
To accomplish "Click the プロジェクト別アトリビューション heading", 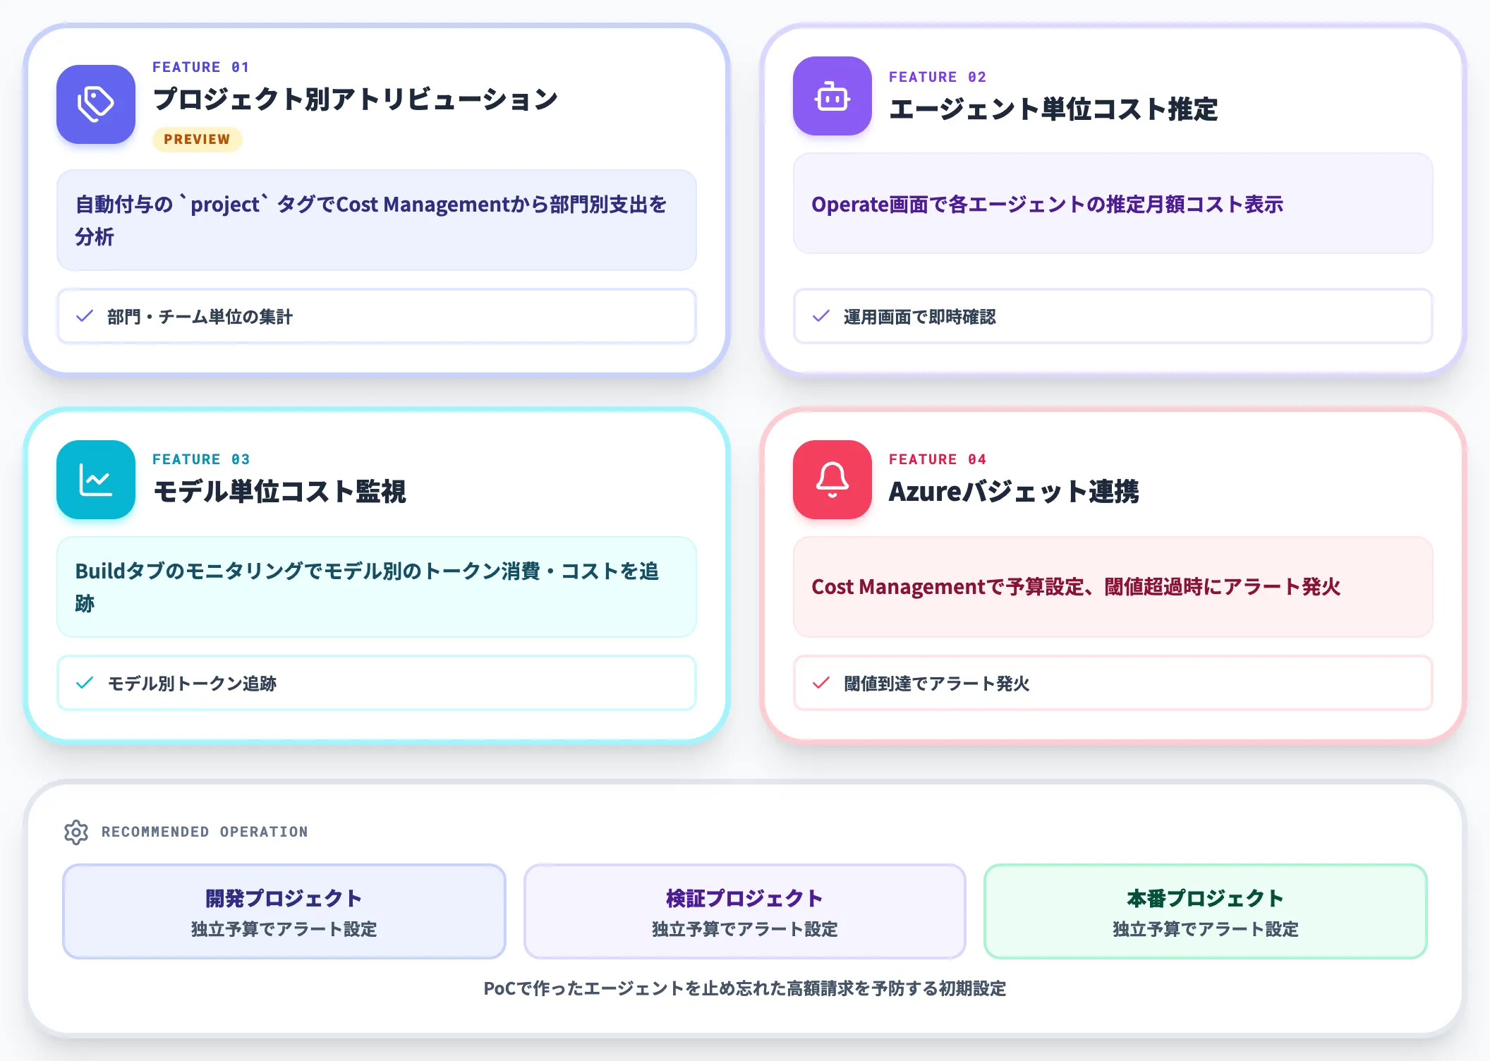I will [356, 99].
